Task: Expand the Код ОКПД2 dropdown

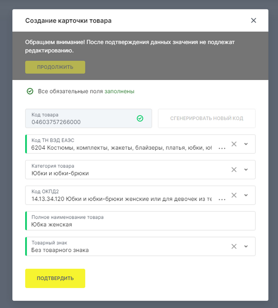Action: [246, 195]
